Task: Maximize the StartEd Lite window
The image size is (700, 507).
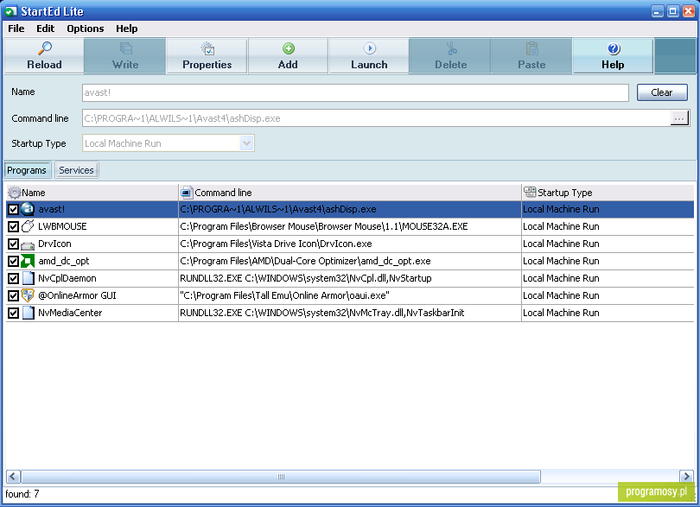Action: (673, 11)
